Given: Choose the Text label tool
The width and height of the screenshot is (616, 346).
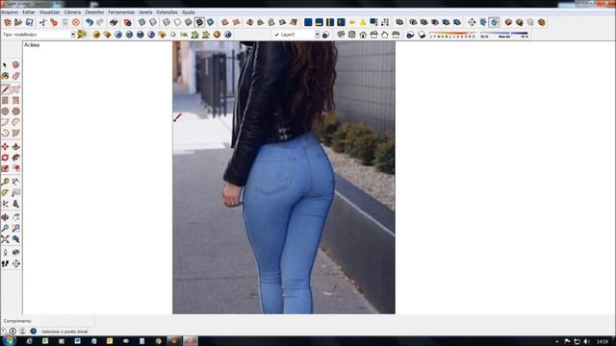Looking at the screenshot, I should pyautogui.click(x=15, y=192).
